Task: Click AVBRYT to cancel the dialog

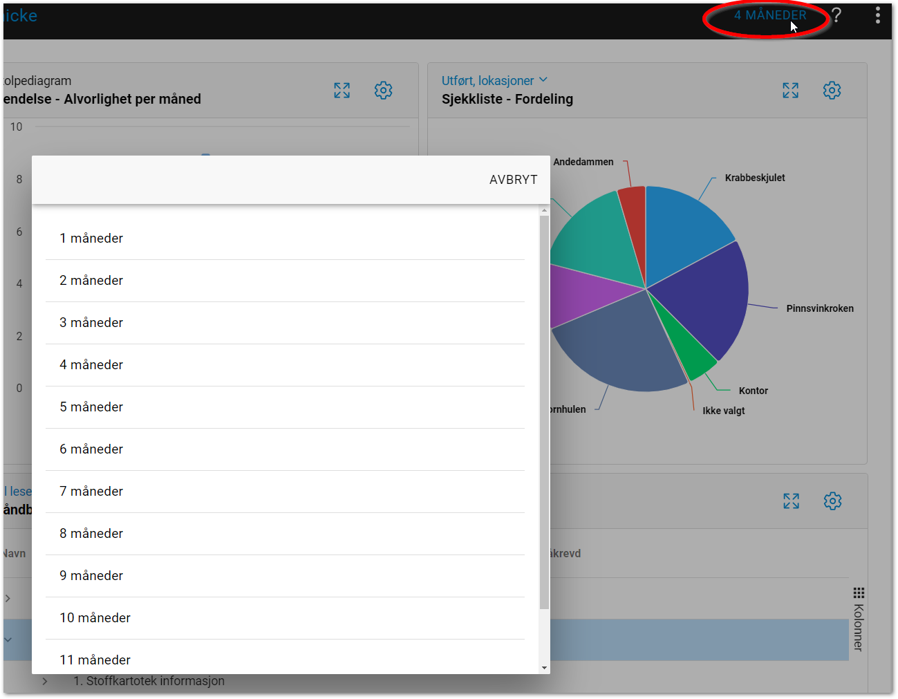Action: tap(513, 180)
